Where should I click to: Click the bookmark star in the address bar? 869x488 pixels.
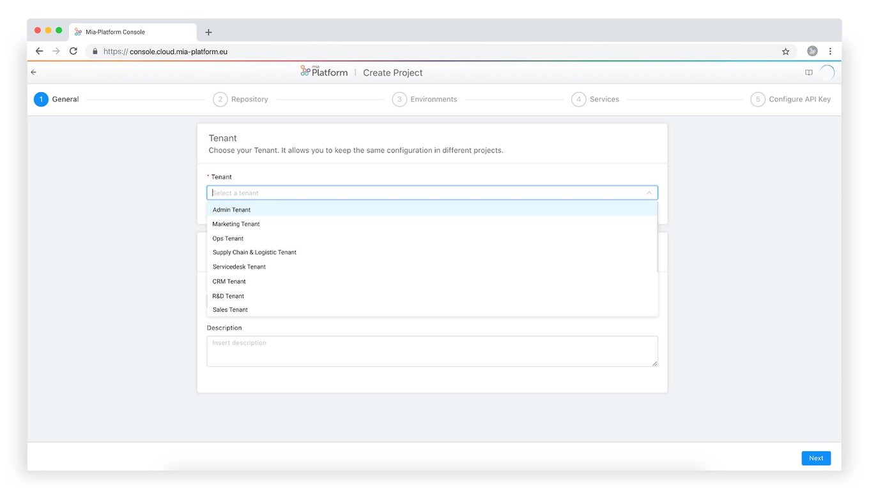point(785,51)
